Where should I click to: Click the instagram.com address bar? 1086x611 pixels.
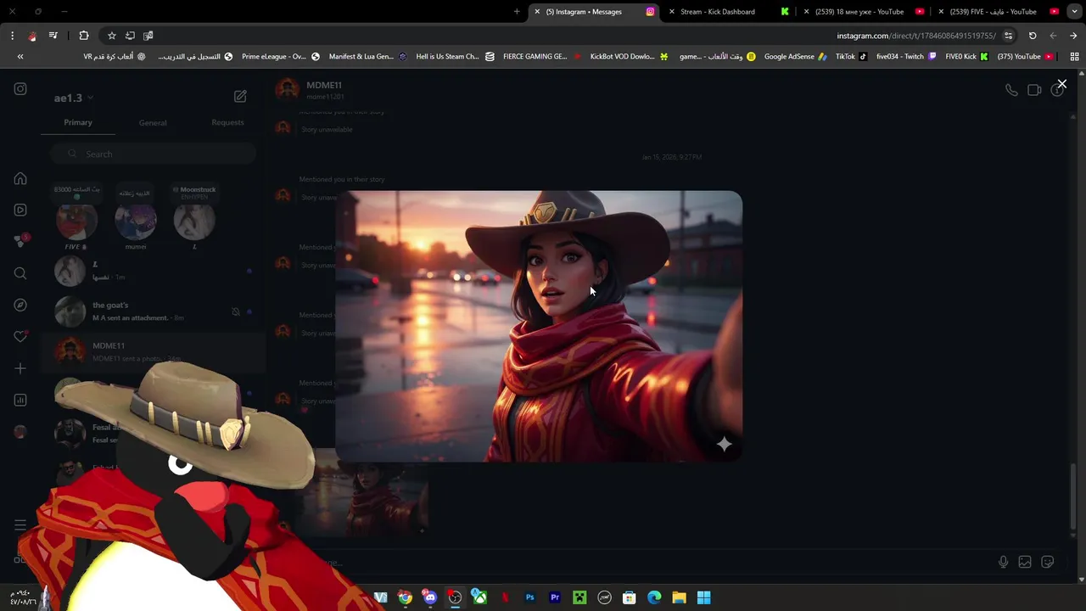916,36
